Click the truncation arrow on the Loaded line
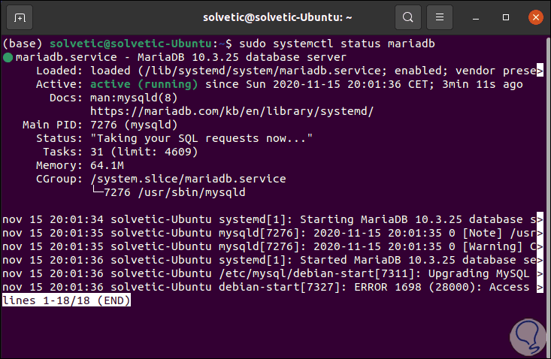This screenshot has height=359, width=551. 540,71
